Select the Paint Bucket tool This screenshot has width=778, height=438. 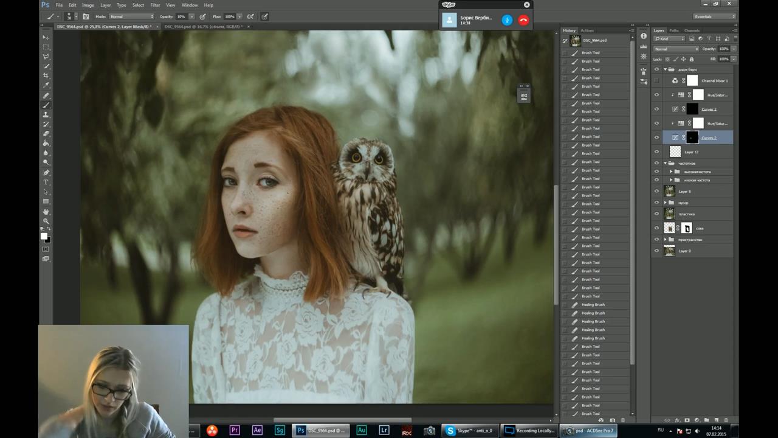click(46, 144)
